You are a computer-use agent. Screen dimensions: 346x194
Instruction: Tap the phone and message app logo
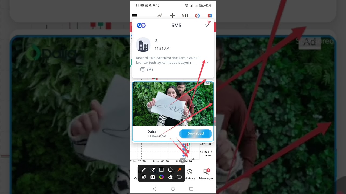(141, 25)
